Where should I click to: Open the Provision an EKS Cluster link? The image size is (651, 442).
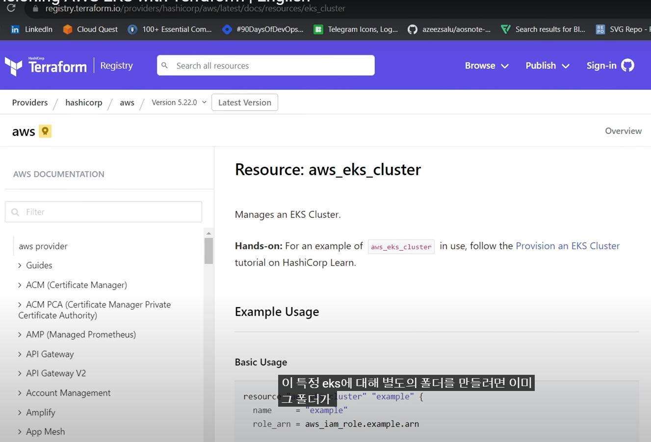pyautogui.click(x=568, y=246)
